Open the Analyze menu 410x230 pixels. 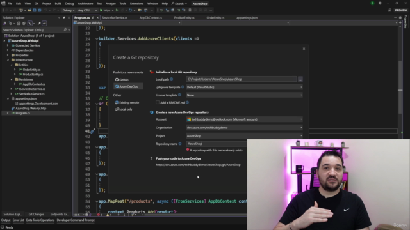[111, 4]
